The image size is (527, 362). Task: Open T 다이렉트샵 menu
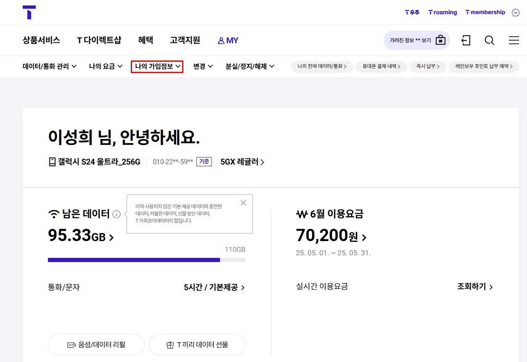coord(99,40)
